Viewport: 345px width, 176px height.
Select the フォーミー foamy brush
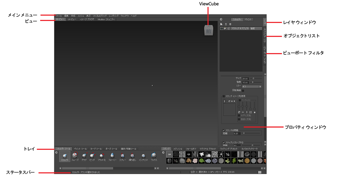click(x=112, y=156)
